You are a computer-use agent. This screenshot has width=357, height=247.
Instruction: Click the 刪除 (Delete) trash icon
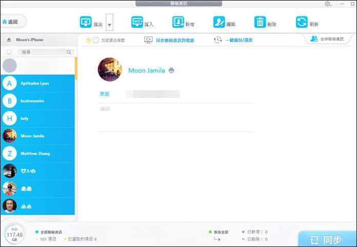tap(260, 22)
